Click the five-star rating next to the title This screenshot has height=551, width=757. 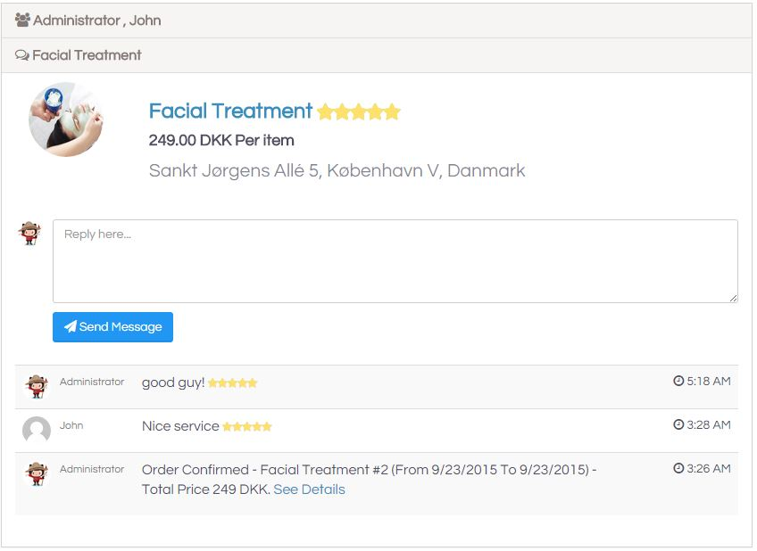(359, 111)
